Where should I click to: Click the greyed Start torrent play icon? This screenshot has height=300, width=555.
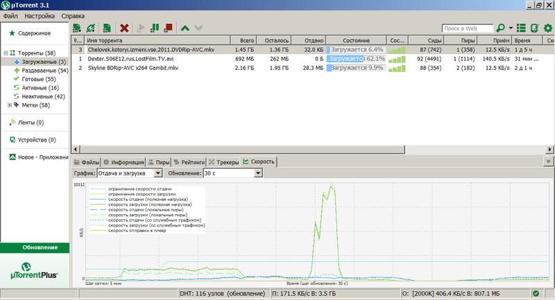pos(141,28)
